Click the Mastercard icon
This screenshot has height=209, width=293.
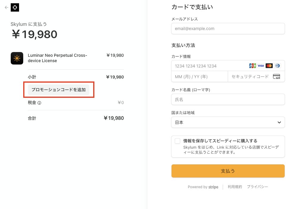269,66
